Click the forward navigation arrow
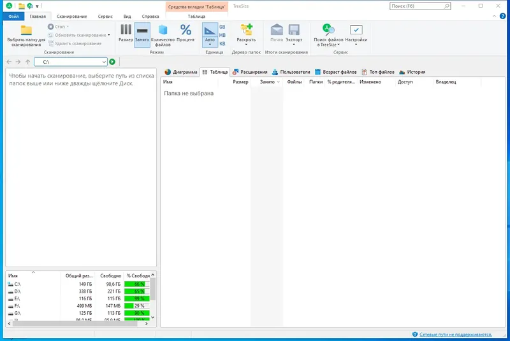Viewport: 510px width, 341px height. 18,62
